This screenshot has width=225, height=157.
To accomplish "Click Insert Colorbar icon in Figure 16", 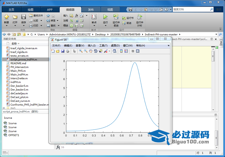I will tap(121, 51).
